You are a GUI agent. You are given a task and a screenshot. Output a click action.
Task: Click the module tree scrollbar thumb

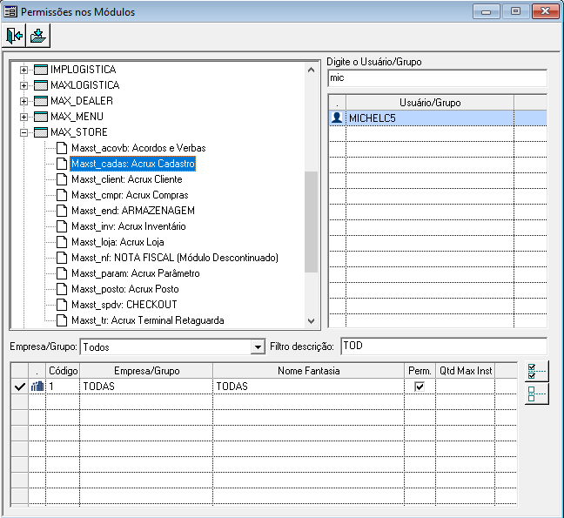[x=311, y=222]
